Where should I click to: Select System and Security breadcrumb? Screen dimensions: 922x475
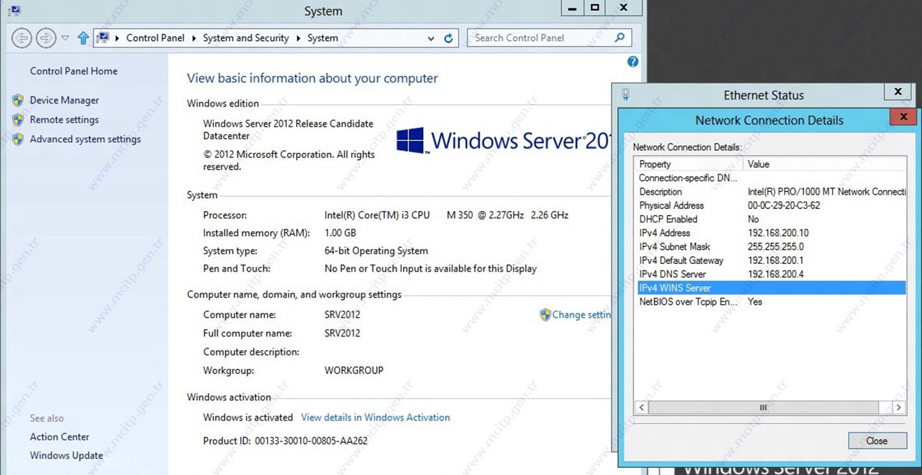246,38
